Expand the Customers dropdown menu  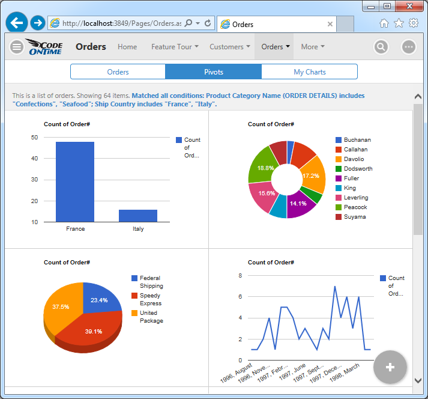pyautogui.click(x=230, y=47)
